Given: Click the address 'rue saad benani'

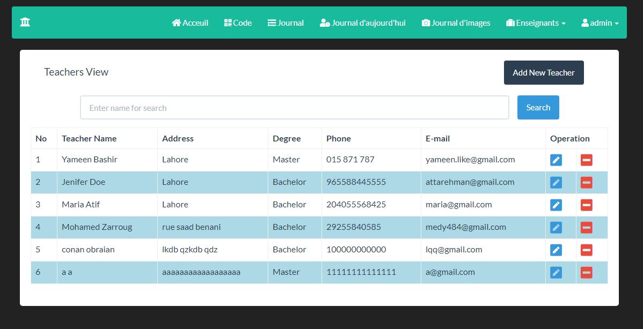Looking at the screenshot, I should (191, 227).
